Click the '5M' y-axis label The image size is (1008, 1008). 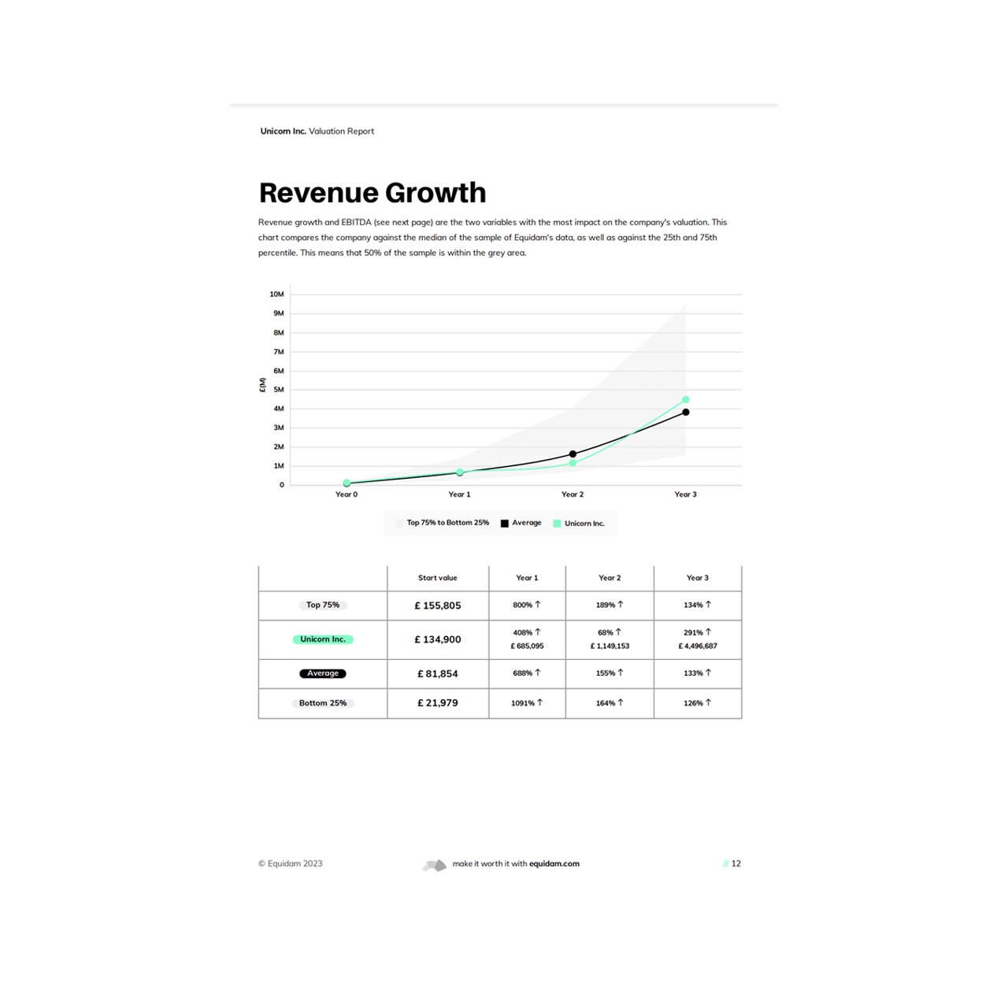tap(279, 390)
